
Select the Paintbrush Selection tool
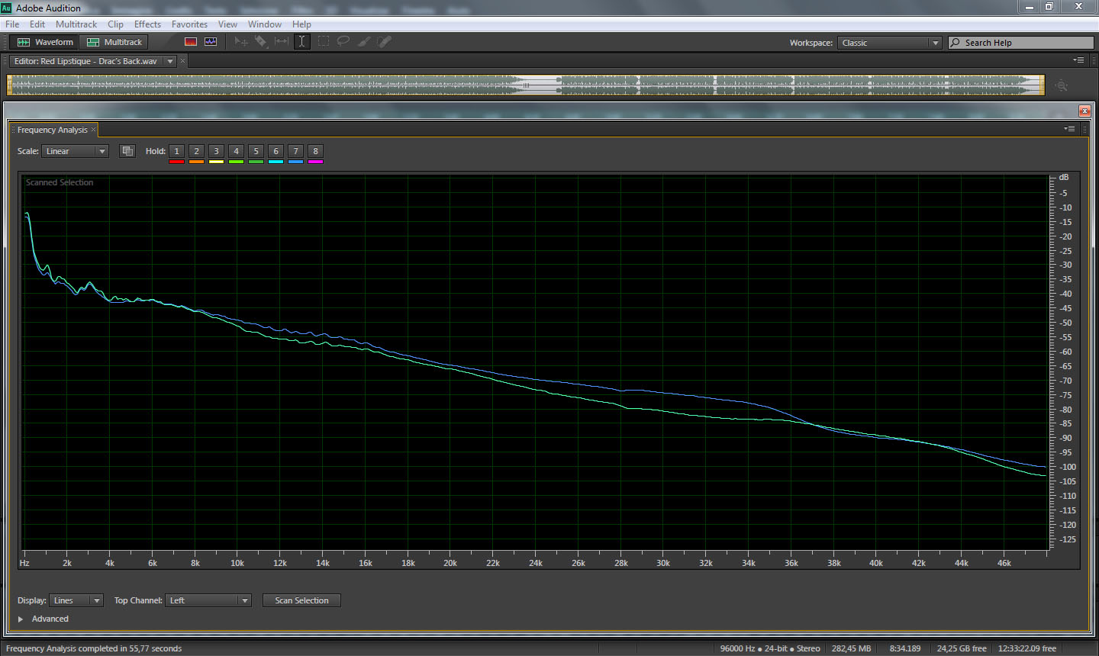coord(364,42)
